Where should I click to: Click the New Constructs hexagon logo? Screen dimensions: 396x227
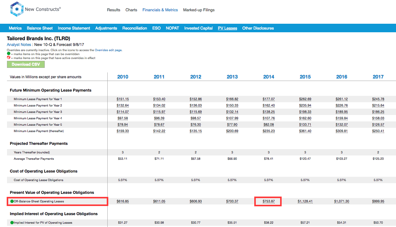pos(17,9)
